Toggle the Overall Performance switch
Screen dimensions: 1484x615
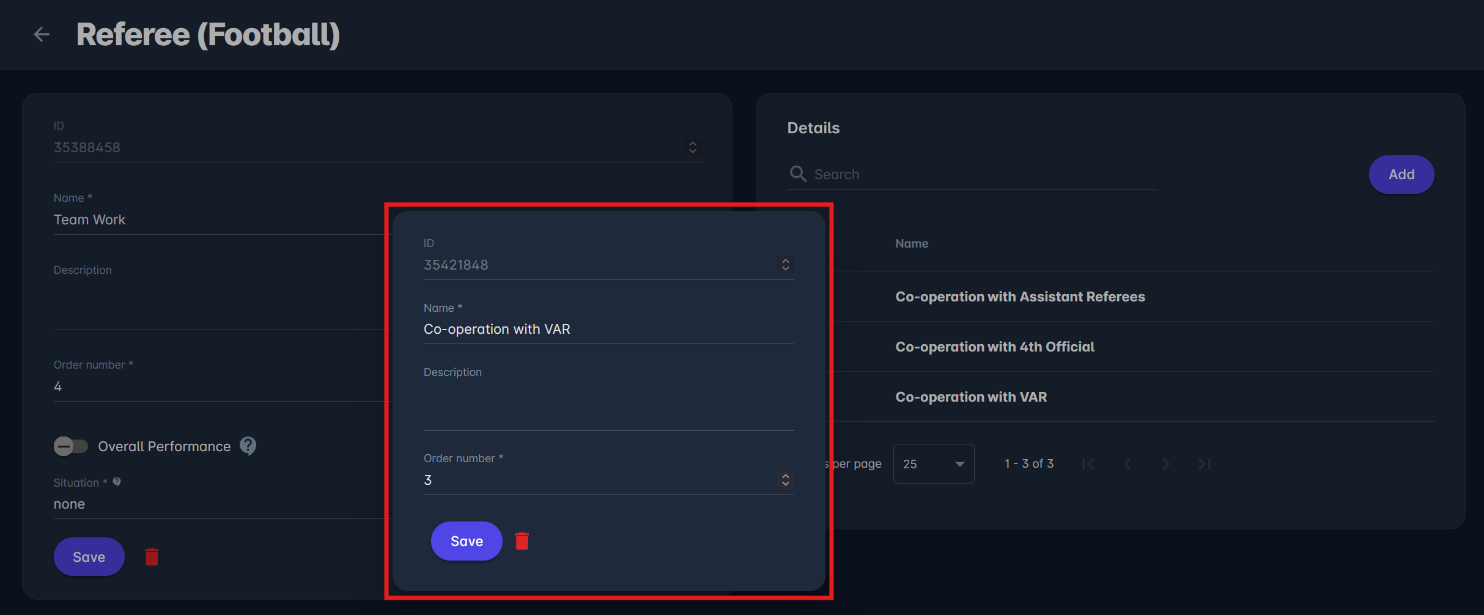pyautogui.click(x=70, y=446)
